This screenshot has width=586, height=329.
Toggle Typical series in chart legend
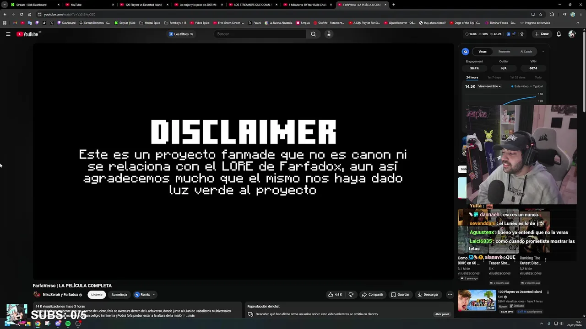pyautogui.click(x=536, y=86)
